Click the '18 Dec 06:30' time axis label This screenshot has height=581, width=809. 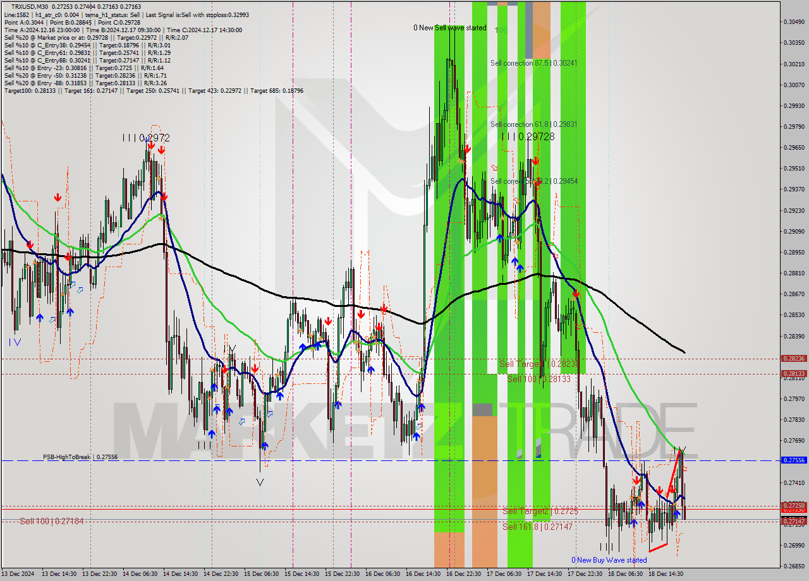pyautogui.click(x=625, y=574)
